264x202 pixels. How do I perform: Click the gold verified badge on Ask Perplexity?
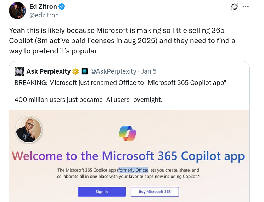click(75, 71)
